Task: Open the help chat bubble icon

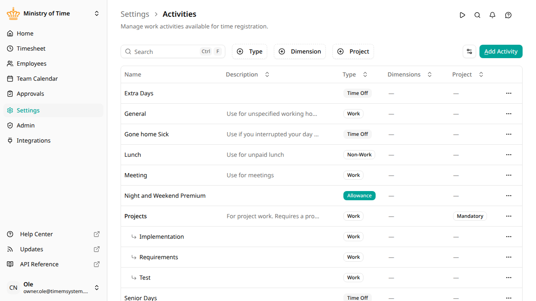Action: point(508,15)
